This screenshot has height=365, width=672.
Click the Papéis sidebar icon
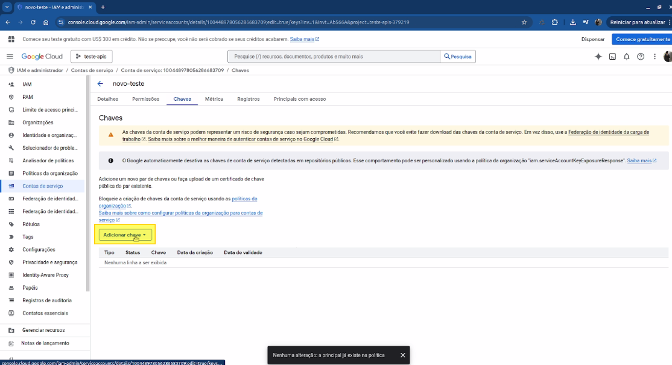11,287
